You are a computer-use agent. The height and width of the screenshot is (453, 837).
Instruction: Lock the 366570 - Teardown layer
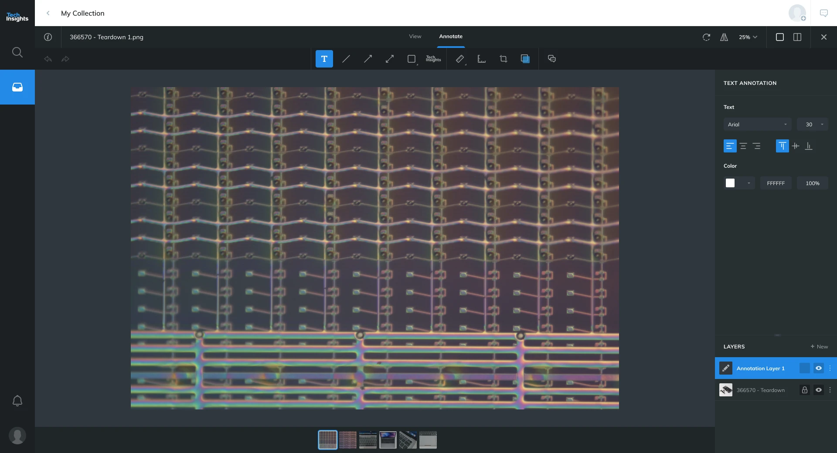click(x=804, y=390)
